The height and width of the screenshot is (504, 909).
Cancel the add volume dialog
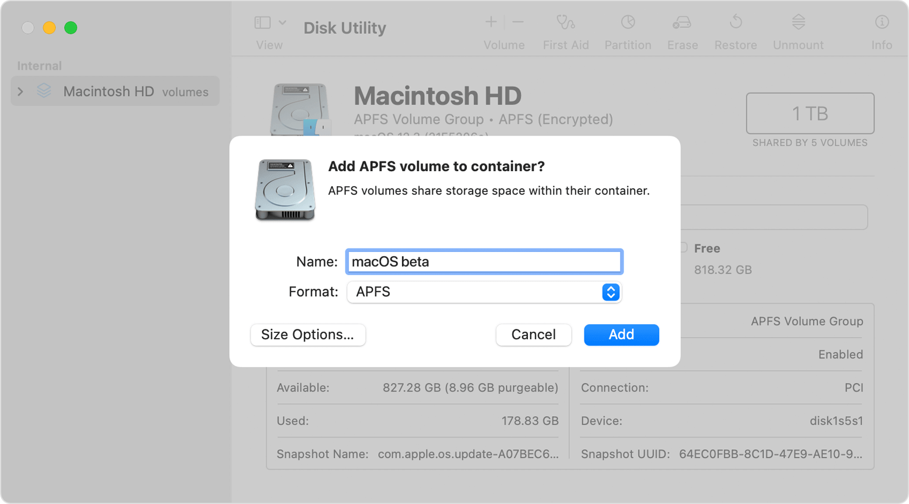tap(533, 335)
